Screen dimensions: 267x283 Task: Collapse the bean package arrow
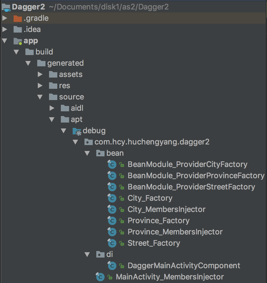[x=87, y=153]
